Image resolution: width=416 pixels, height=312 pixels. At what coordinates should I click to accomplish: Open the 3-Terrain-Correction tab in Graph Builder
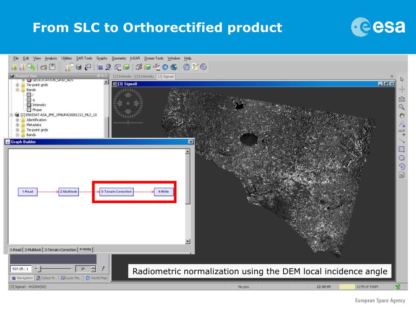60,250
